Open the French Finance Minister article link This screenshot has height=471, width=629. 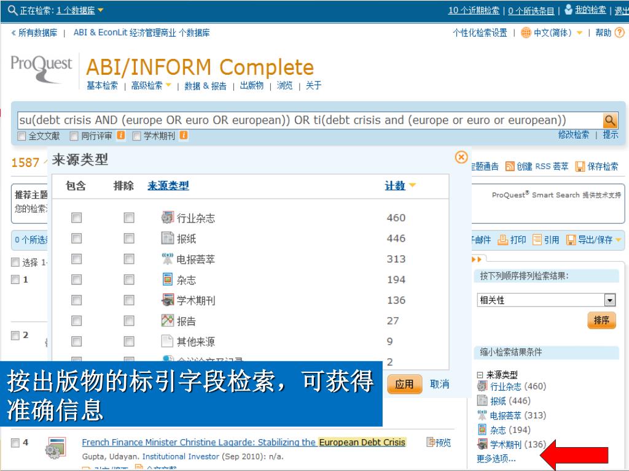243,442
